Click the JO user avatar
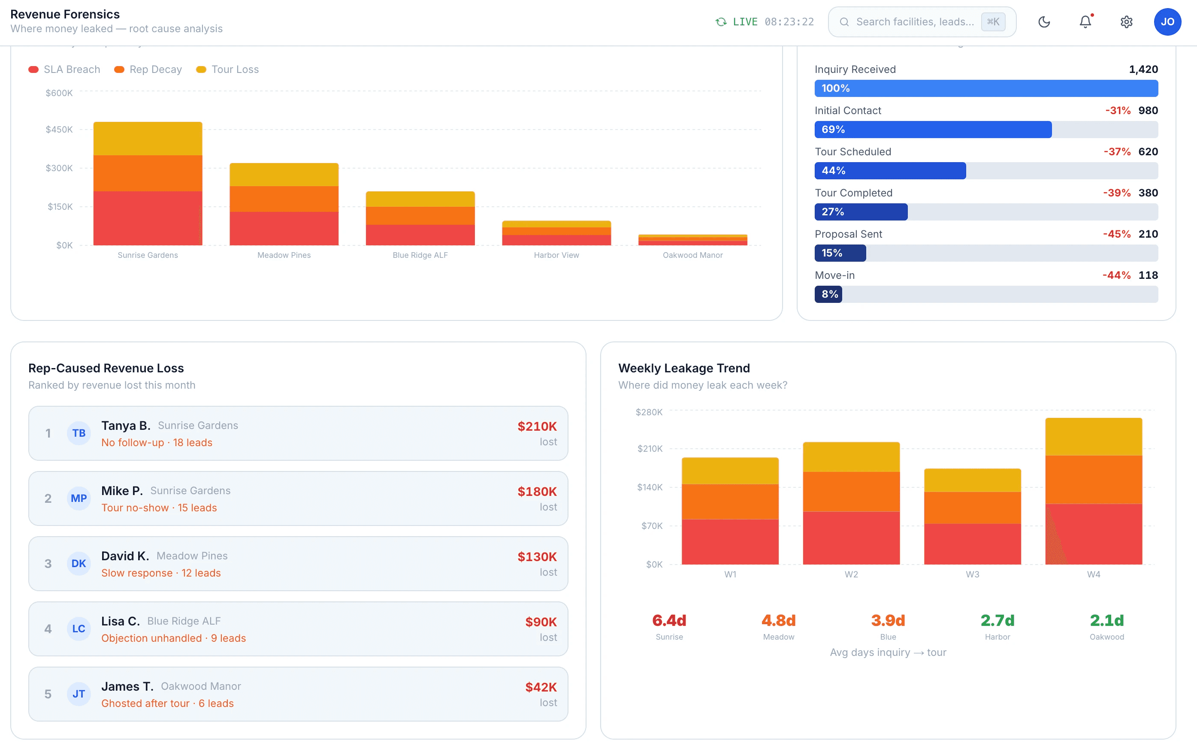Viewport: 1197px width, 749px height. pyautogui.click(x=1167, y=22)
